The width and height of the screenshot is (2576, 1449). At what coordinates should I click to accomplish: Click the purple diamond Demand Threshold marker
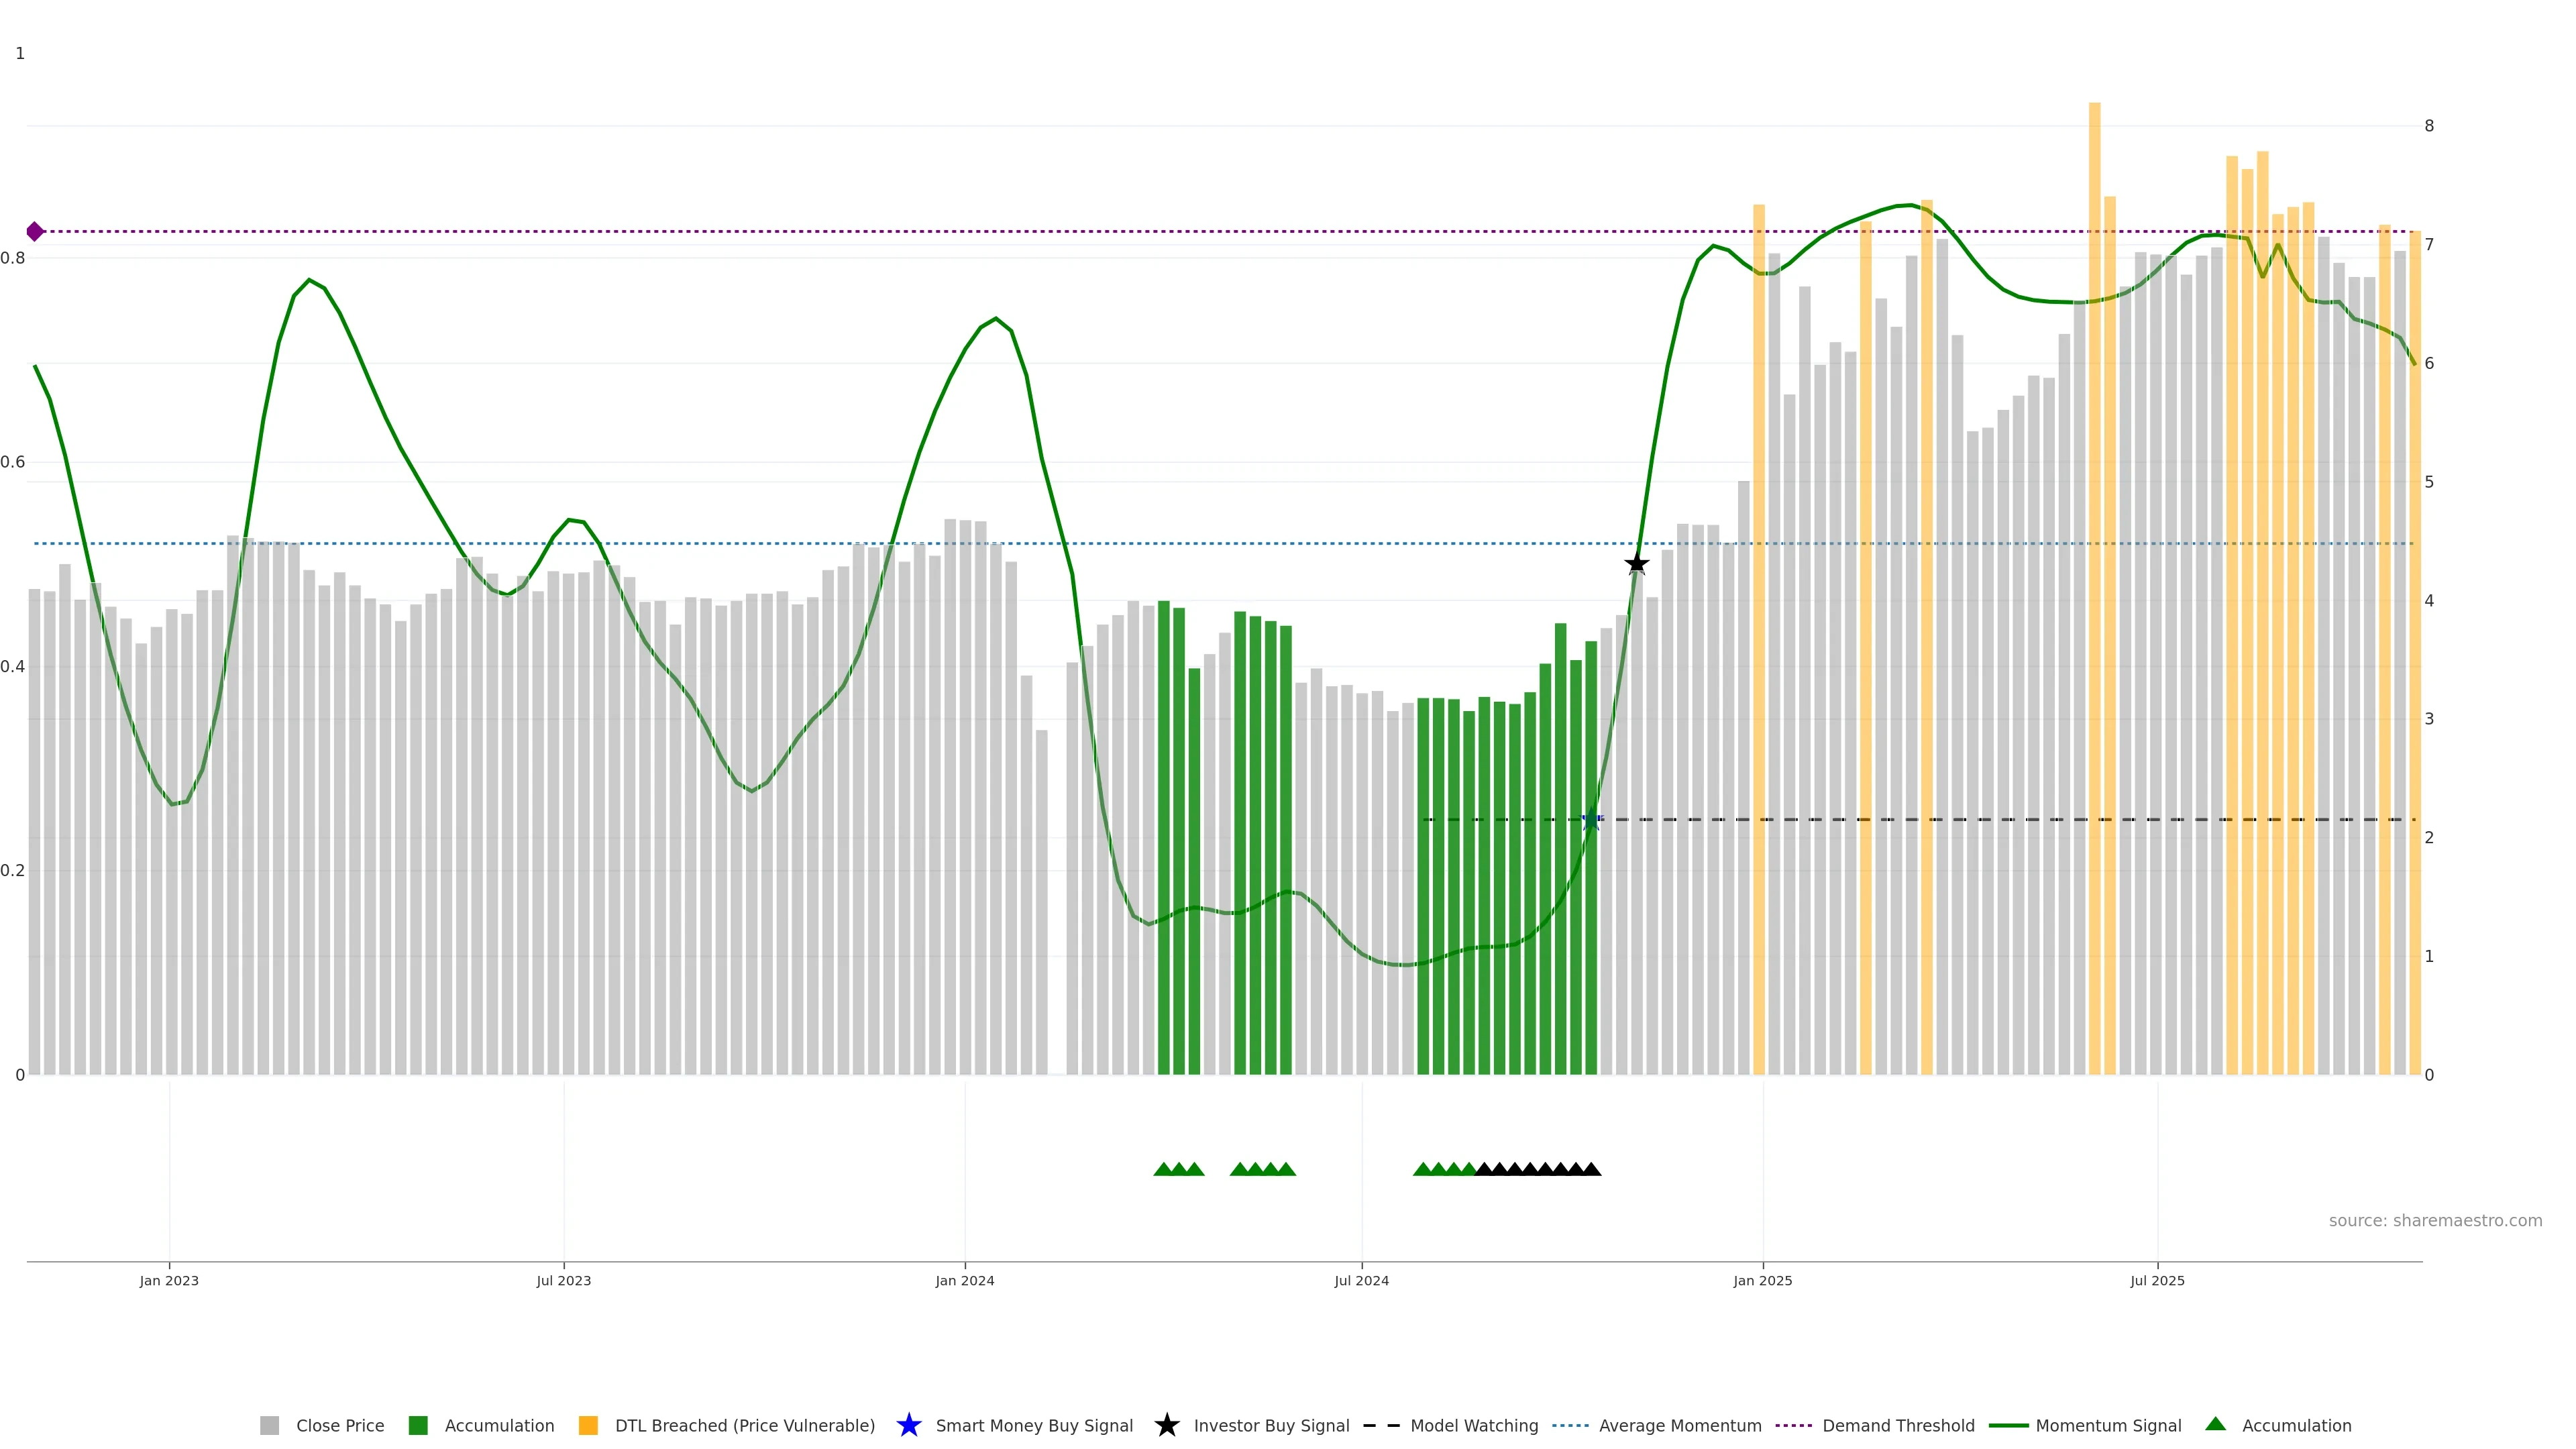pyautogui.click(x=35, y=232)
